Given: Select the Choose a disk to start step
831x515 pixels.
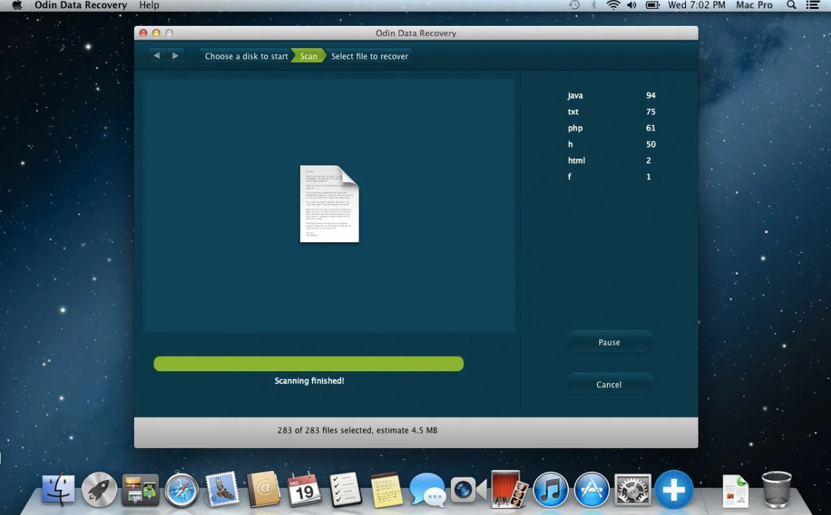Looking at the screenshot, I should pyautogui.click(x=246, y=56).
